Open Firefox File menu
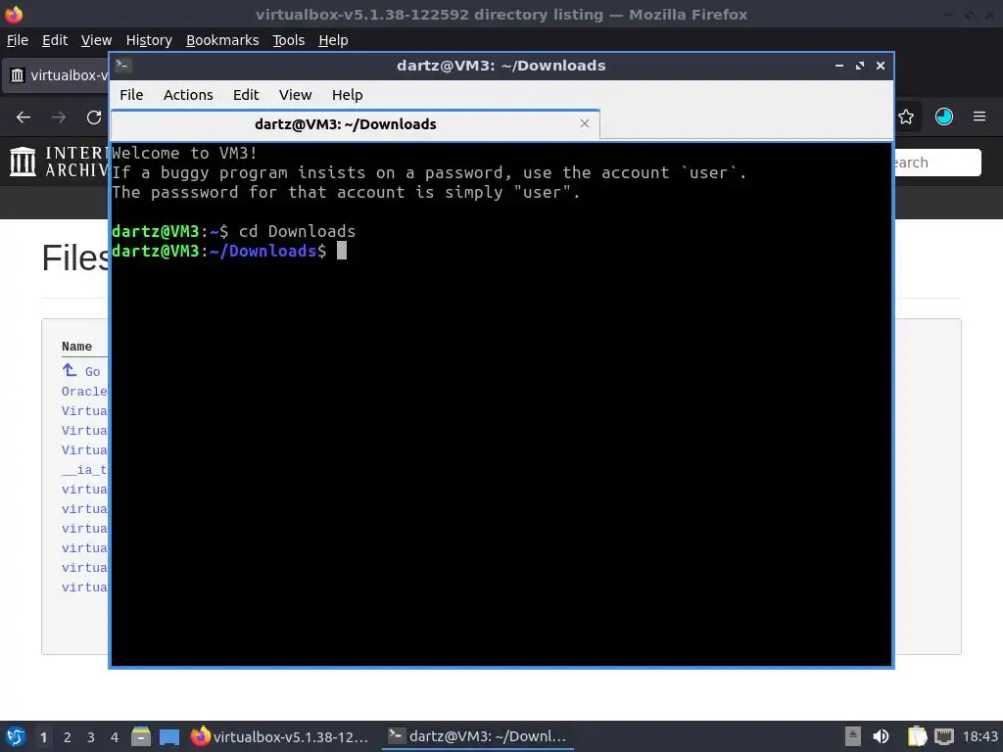Screen dimensions: 1003x752 (x=18, y=40)
